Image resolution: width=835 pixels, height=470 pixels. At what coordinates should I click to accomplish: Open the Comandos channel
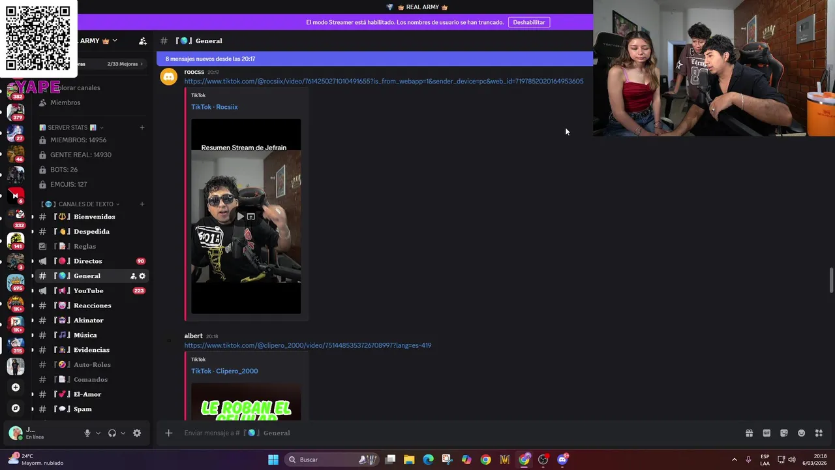tap(91, 379)
